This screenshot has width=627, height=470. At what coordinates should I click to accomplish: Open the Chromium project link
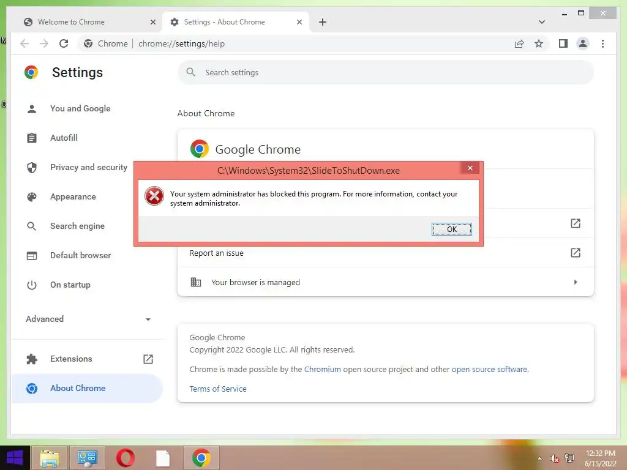click(322, 369)
